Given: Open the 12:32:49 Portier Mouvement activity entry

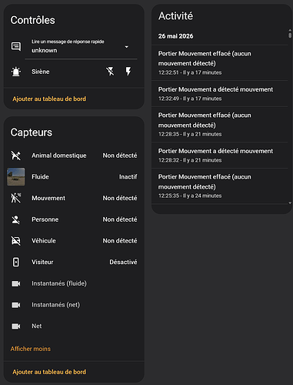Looking at the screenshot, I should (x=220, y=94).
